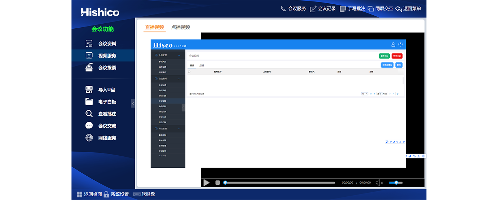Collapse the 人员管理 section chevron
This screenshot has width=498, height=200.
[x=179, y=55]
